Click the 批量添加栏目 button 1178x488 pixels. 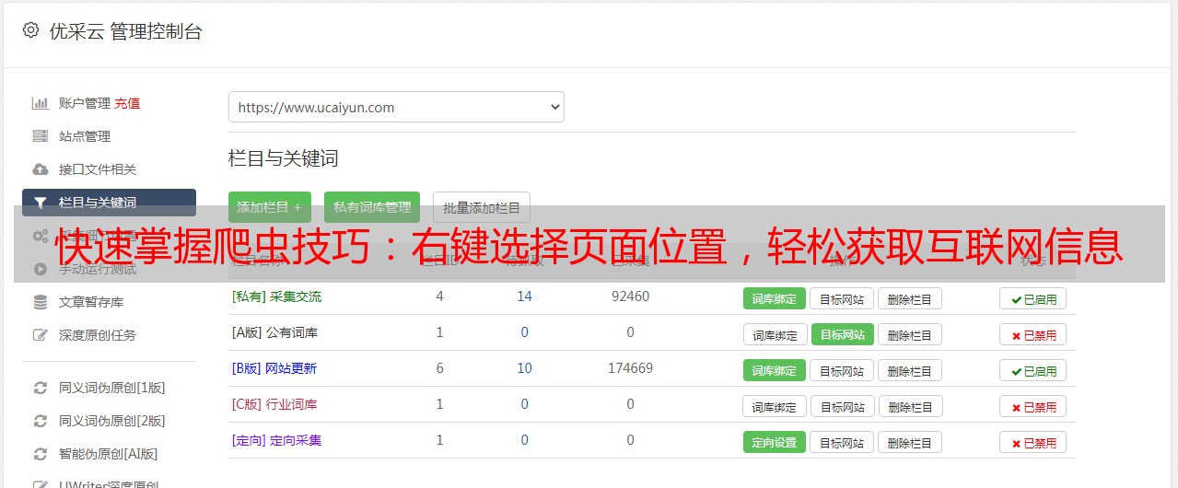click(482, 207)
